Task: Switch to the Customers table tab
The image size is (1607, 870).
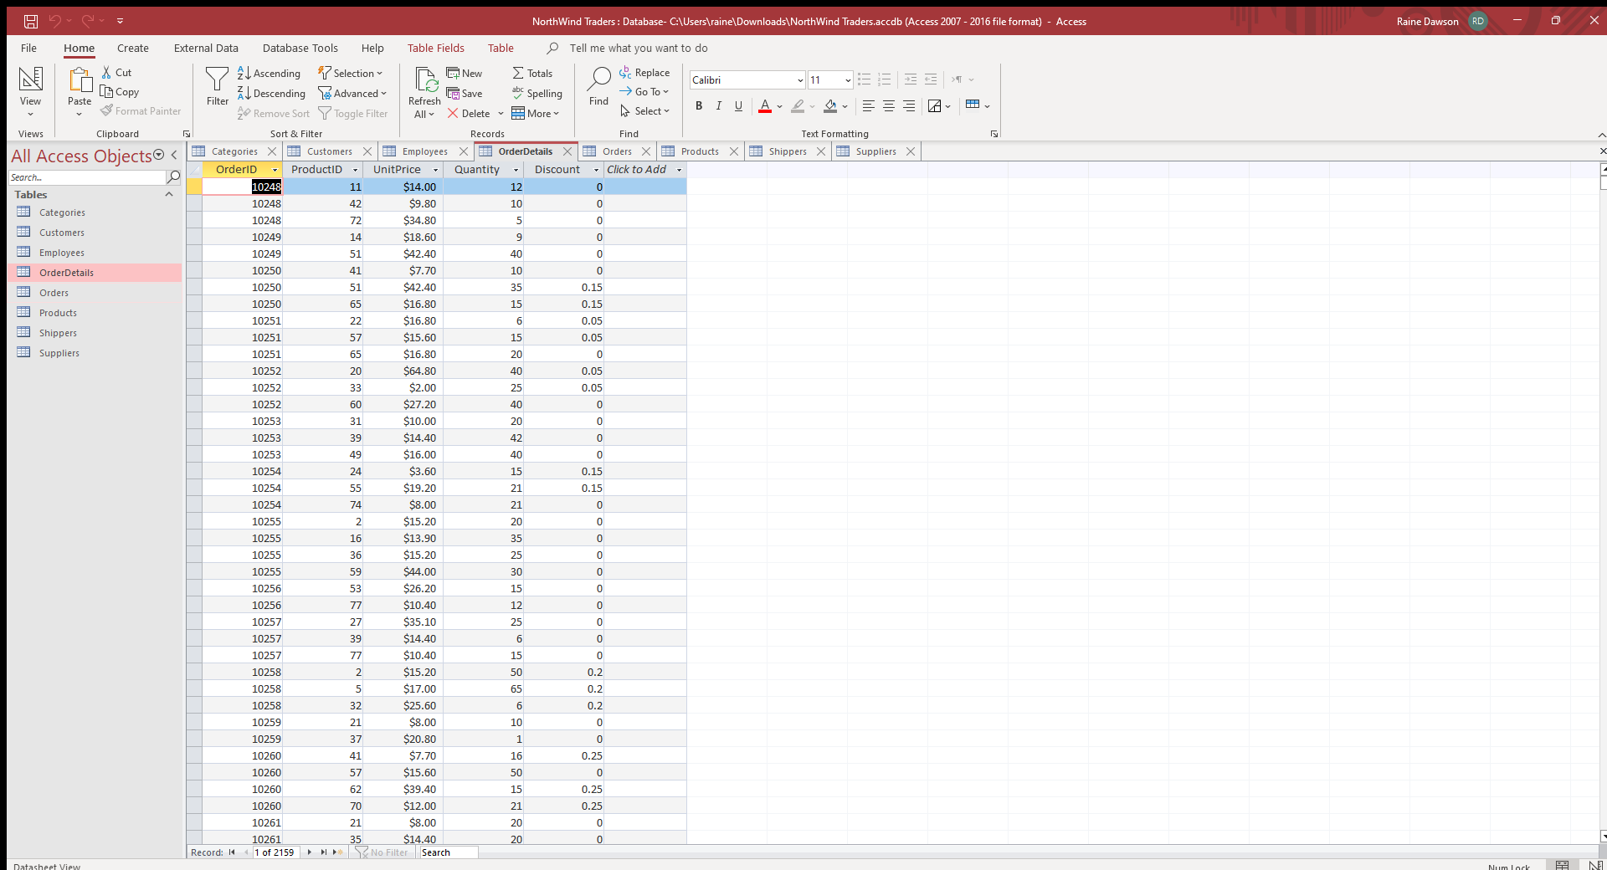Action: [329, 151]
